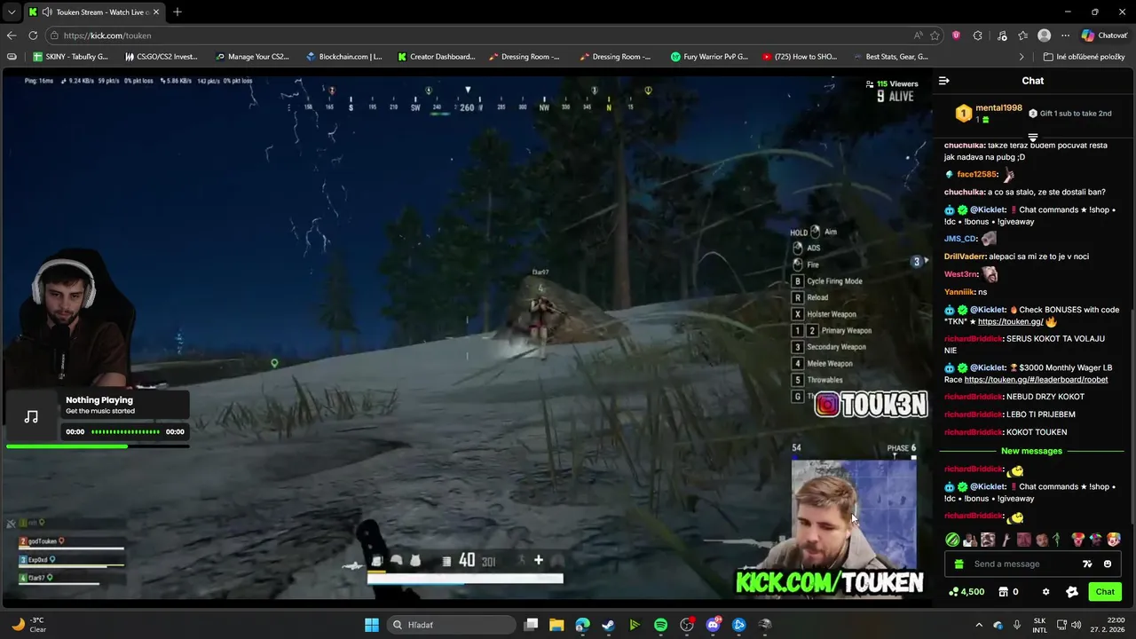Open Iné obľúbené položky folder

1085,57
